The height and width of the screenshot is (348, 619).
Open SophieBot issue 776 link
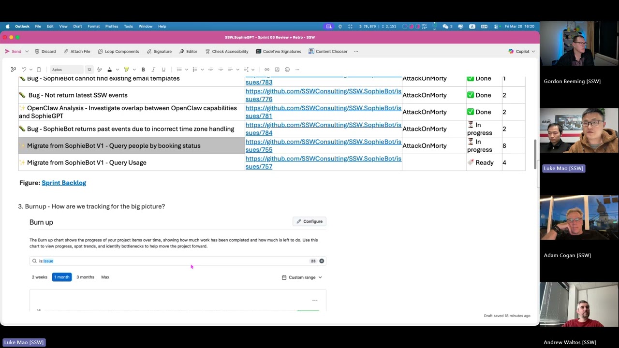point(324,95)
